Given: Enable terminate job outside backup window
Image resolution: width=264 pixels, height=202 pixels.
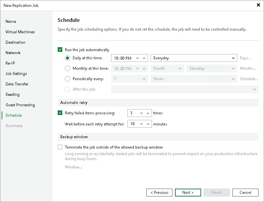Looking at the screenshot, I should (x=60, y=147).
